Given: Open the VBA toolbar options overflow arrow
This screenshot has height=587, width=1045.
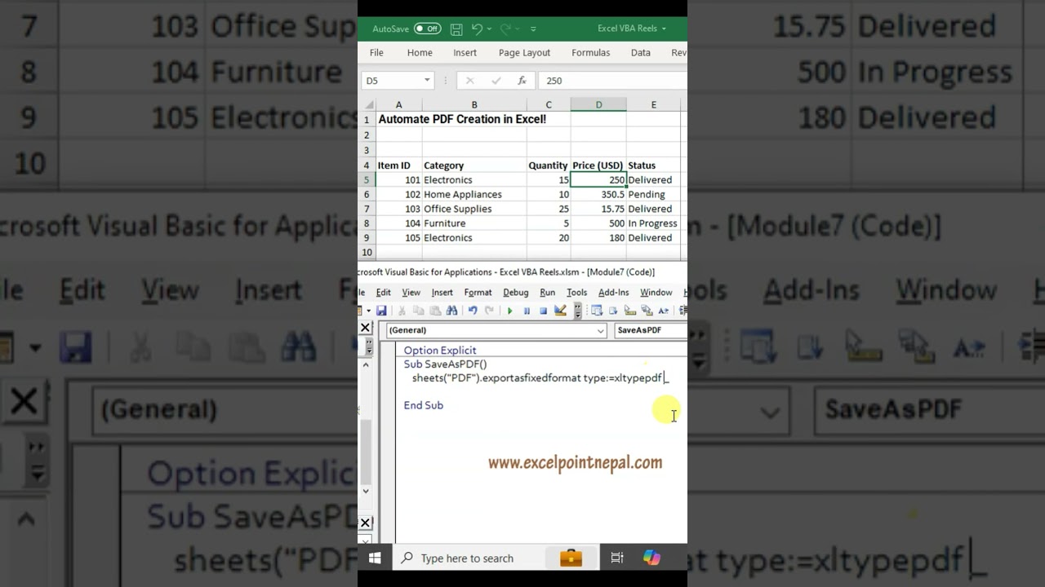Looking at the screenshot, I should 578,311.
